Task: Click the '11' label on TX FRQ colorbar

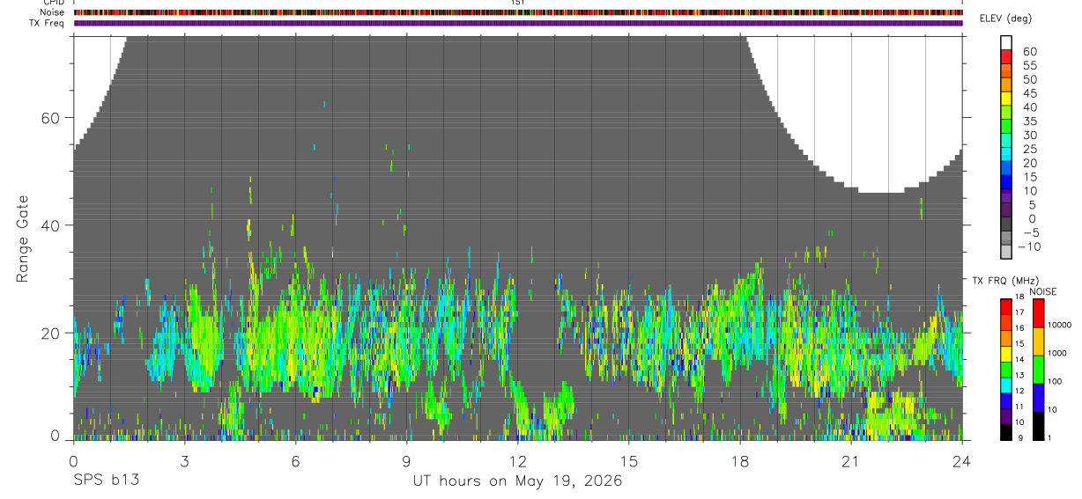Action: tap(1019, 407)
